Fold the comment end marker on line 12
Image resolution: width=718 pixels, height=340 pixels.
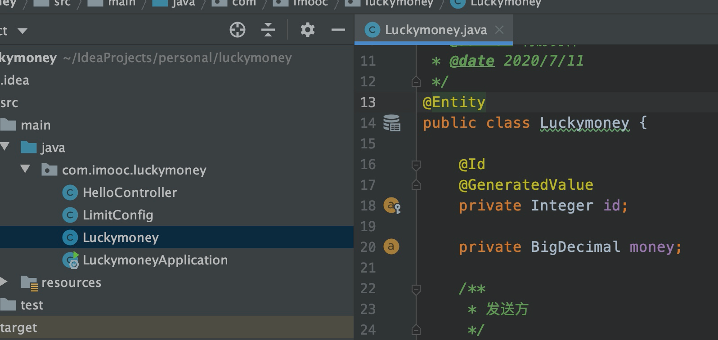[416, 82]
